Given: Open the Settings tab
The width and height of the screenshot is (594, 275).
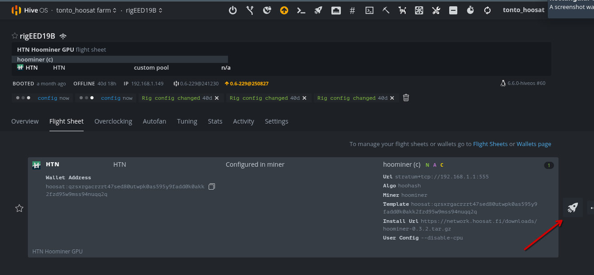Looking at the screenshot, I should tap(277, 121).
